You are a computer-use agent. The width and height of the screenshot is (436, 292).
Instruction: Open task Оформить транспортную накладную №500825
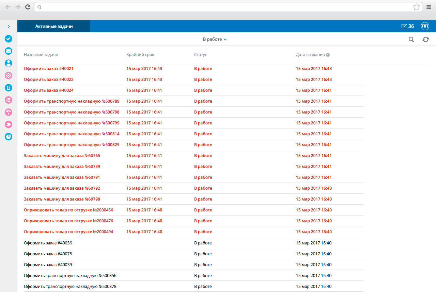72,145
